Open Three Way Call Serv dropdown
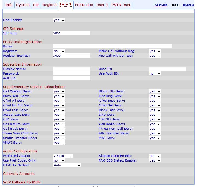Screen dimensions: 197x187 [155, 129]
